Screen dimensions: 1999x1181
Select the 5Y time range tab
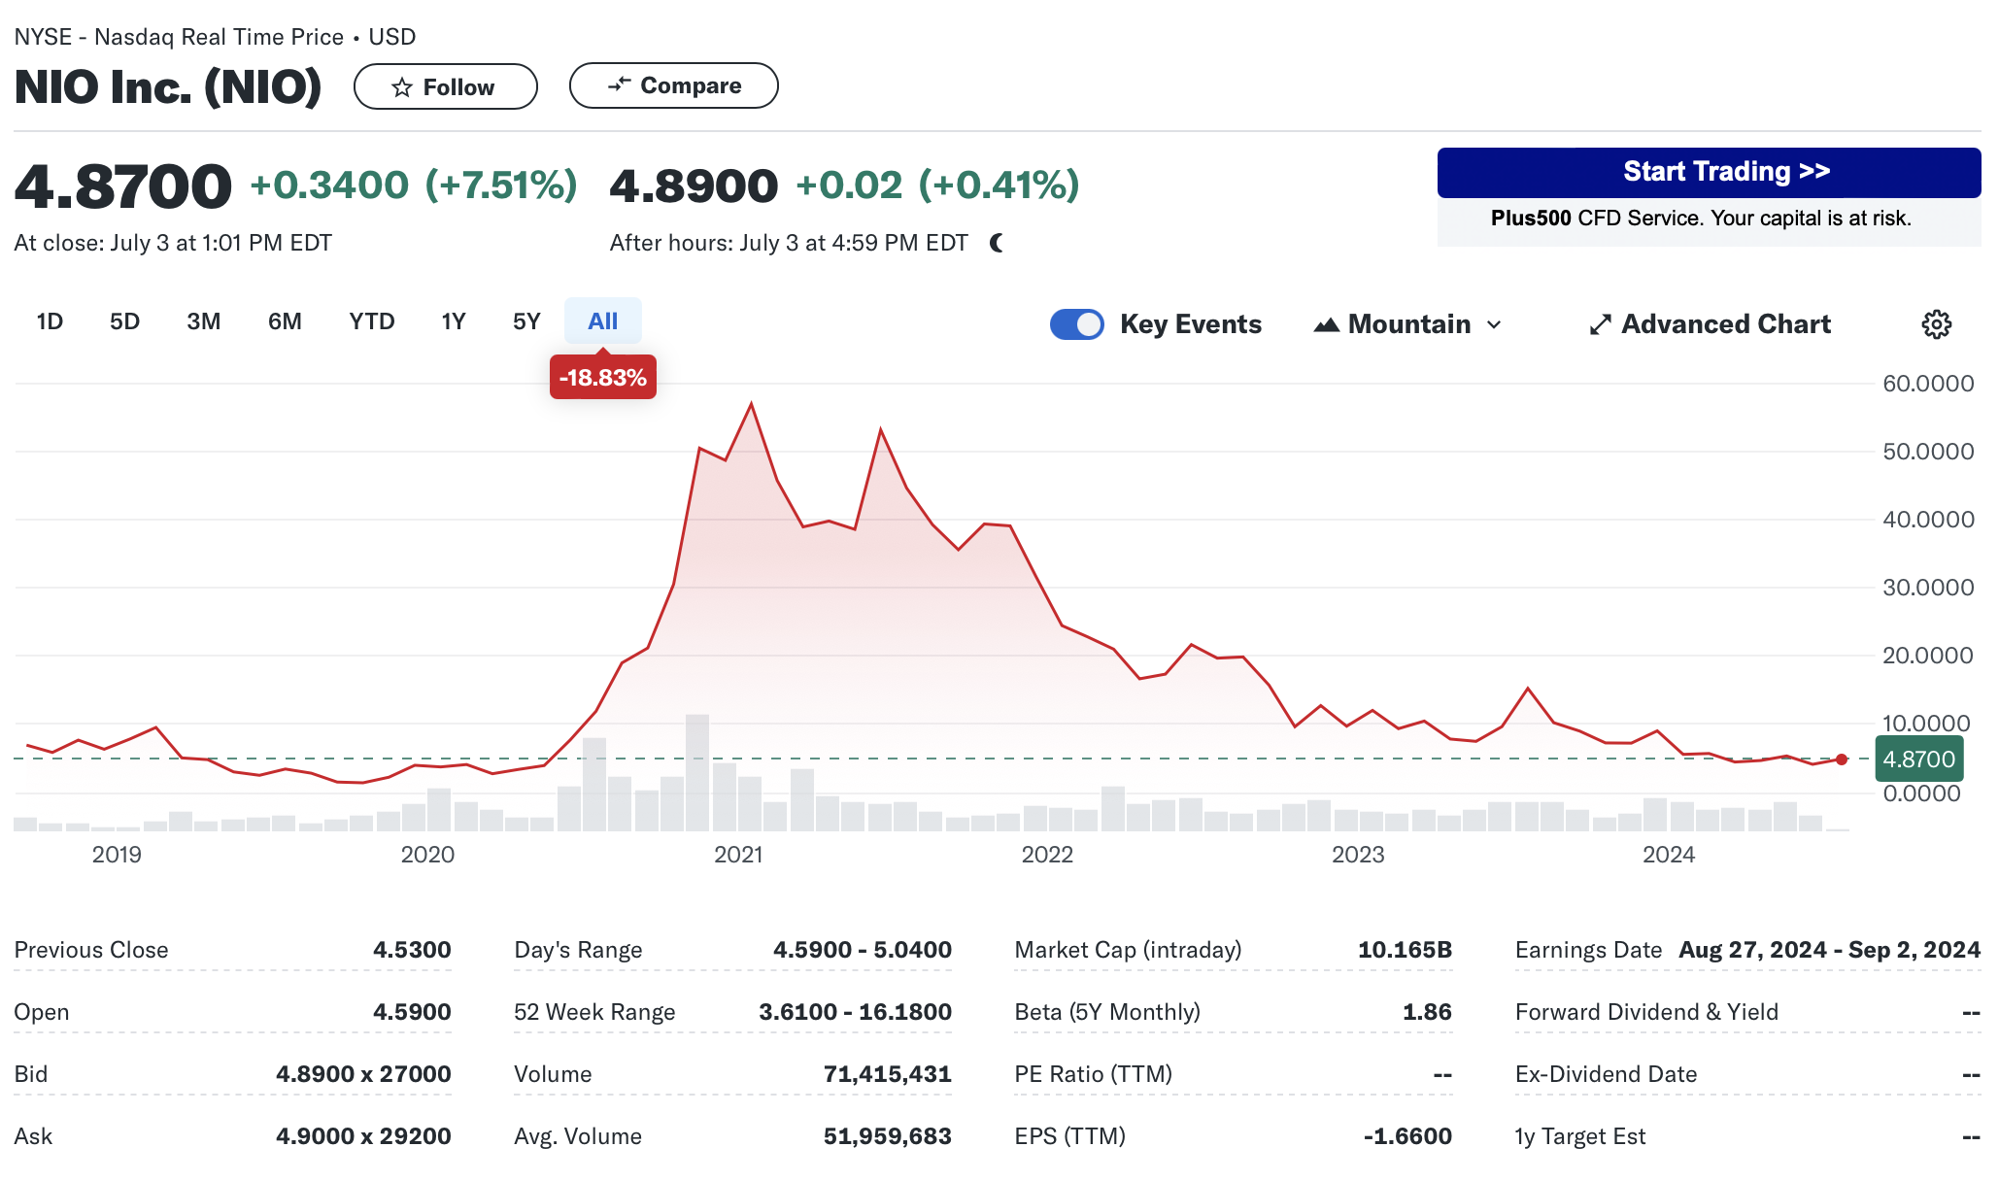point(525,321)
